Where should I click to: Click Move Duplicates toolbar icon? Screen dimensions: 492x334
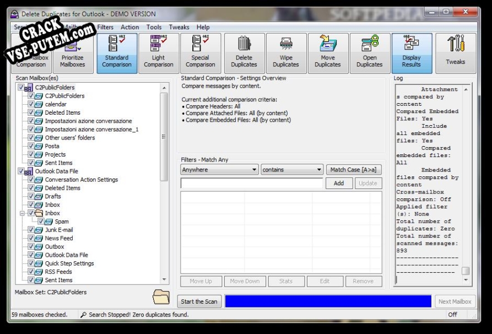click(328, 44)
